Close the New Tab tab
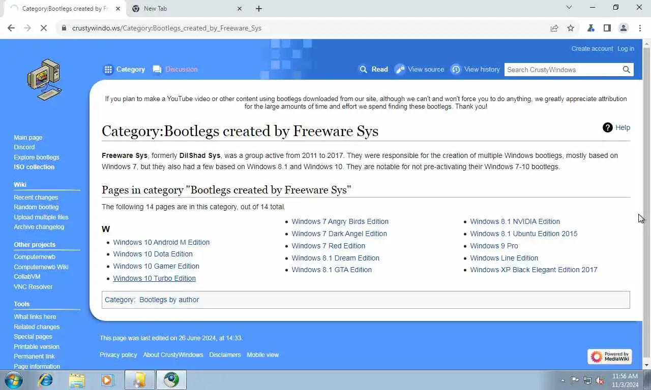Screen dimensions: 651x390 [240, 9]
